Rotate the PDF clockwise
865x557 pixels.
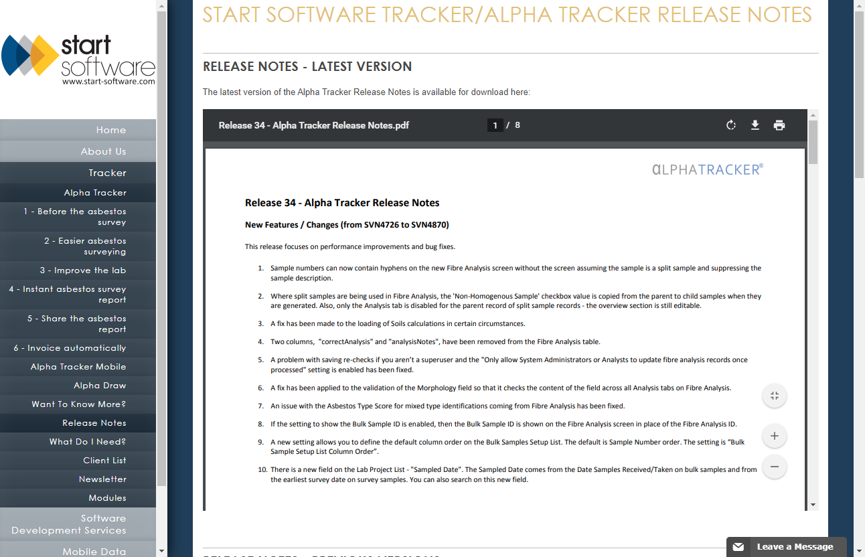(x=731, y=125)
